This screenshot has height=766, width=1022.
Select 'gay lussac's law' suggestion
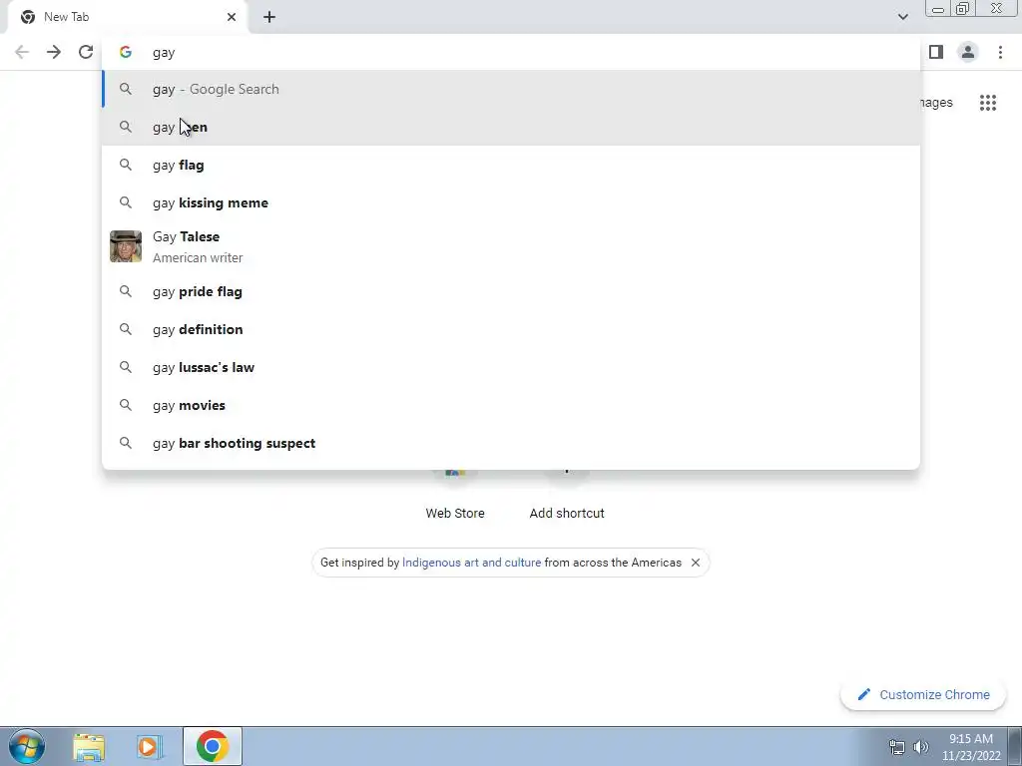511,367
